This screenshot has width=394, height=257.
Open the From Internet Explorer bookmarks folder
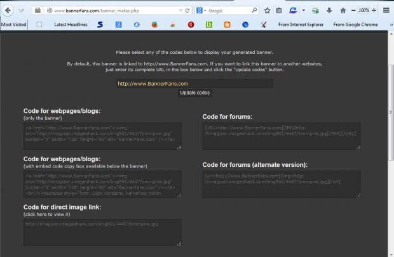click(x=297, y=25)
